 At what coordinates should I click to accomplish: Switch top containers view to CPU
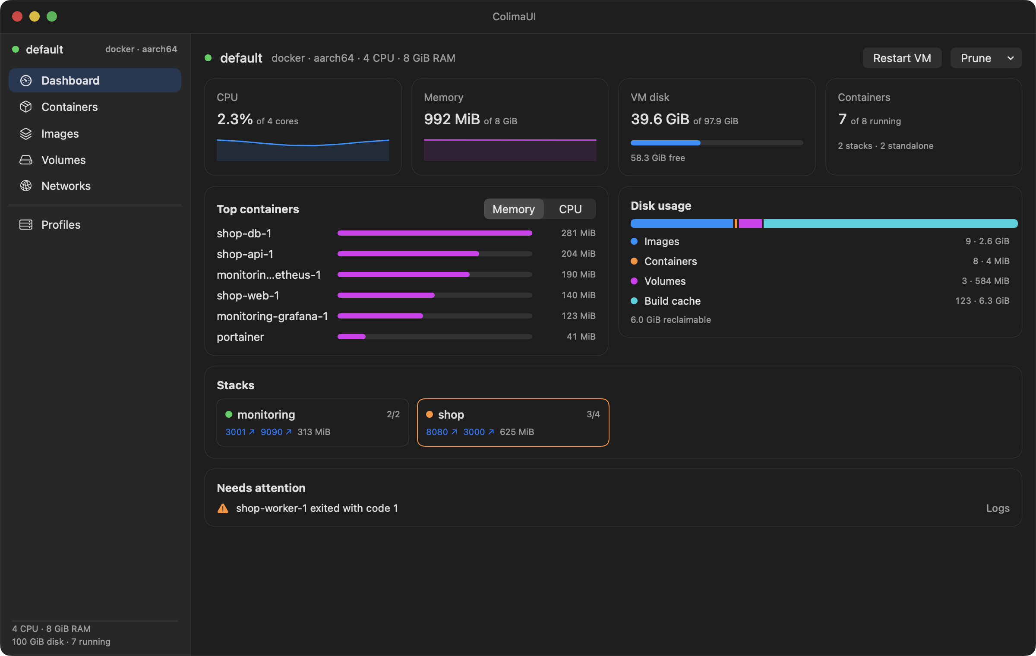pyautogui.click(x=570, y=209)
